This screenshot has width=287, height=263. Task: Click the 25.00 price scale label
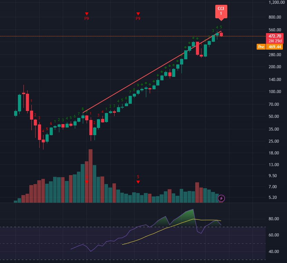(x=274, y=141)
